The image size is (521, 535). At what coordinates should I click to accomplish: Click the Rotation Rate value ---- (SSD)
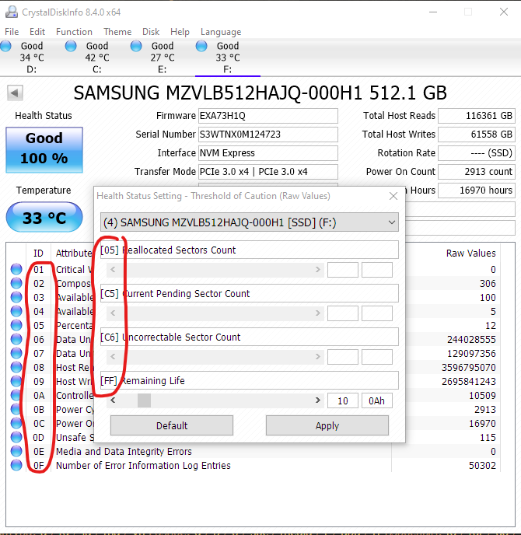(477, 153)
